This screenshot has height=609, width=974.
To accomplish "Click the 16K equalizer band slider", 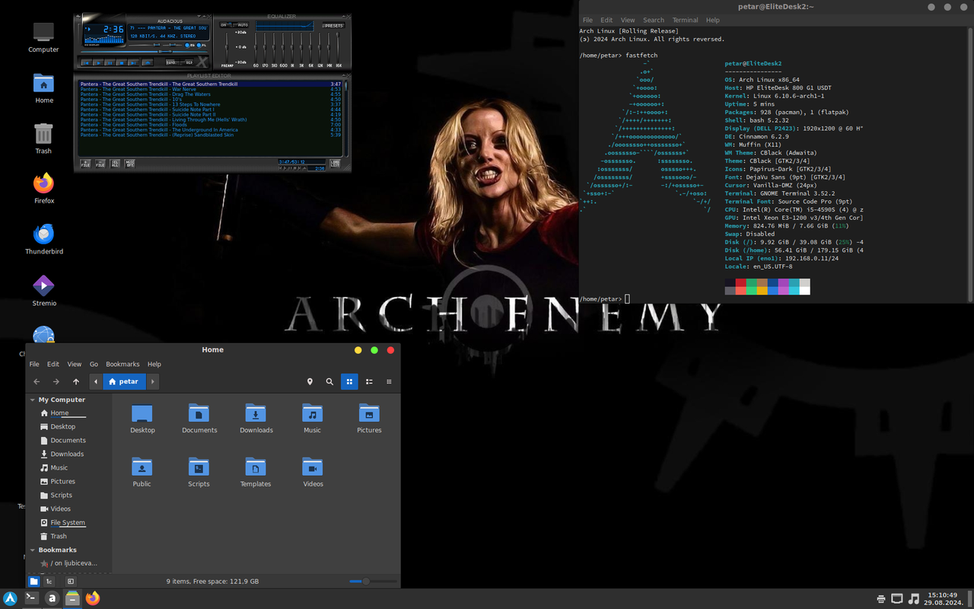I will coord(338,48).
